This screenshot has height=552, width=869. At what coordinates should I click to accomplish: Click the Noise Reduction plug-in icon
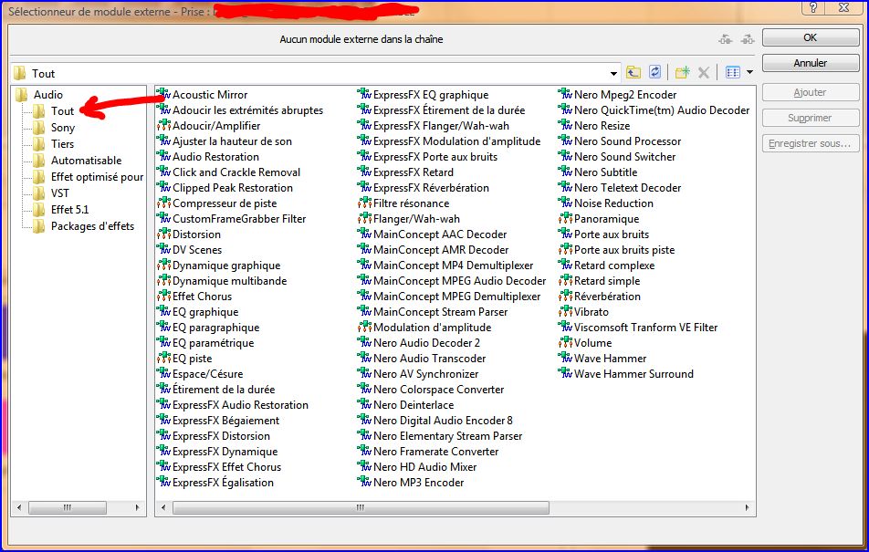click(x=565, y=203)
